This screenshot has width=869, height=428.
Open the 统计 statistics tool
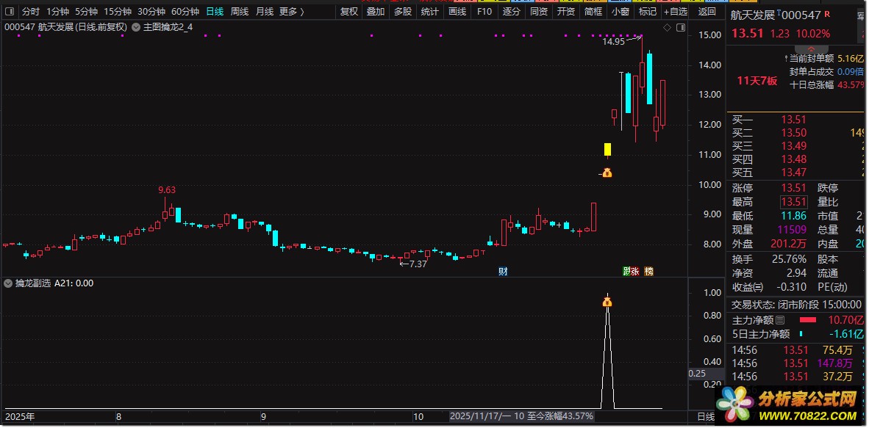pos(429,11)
